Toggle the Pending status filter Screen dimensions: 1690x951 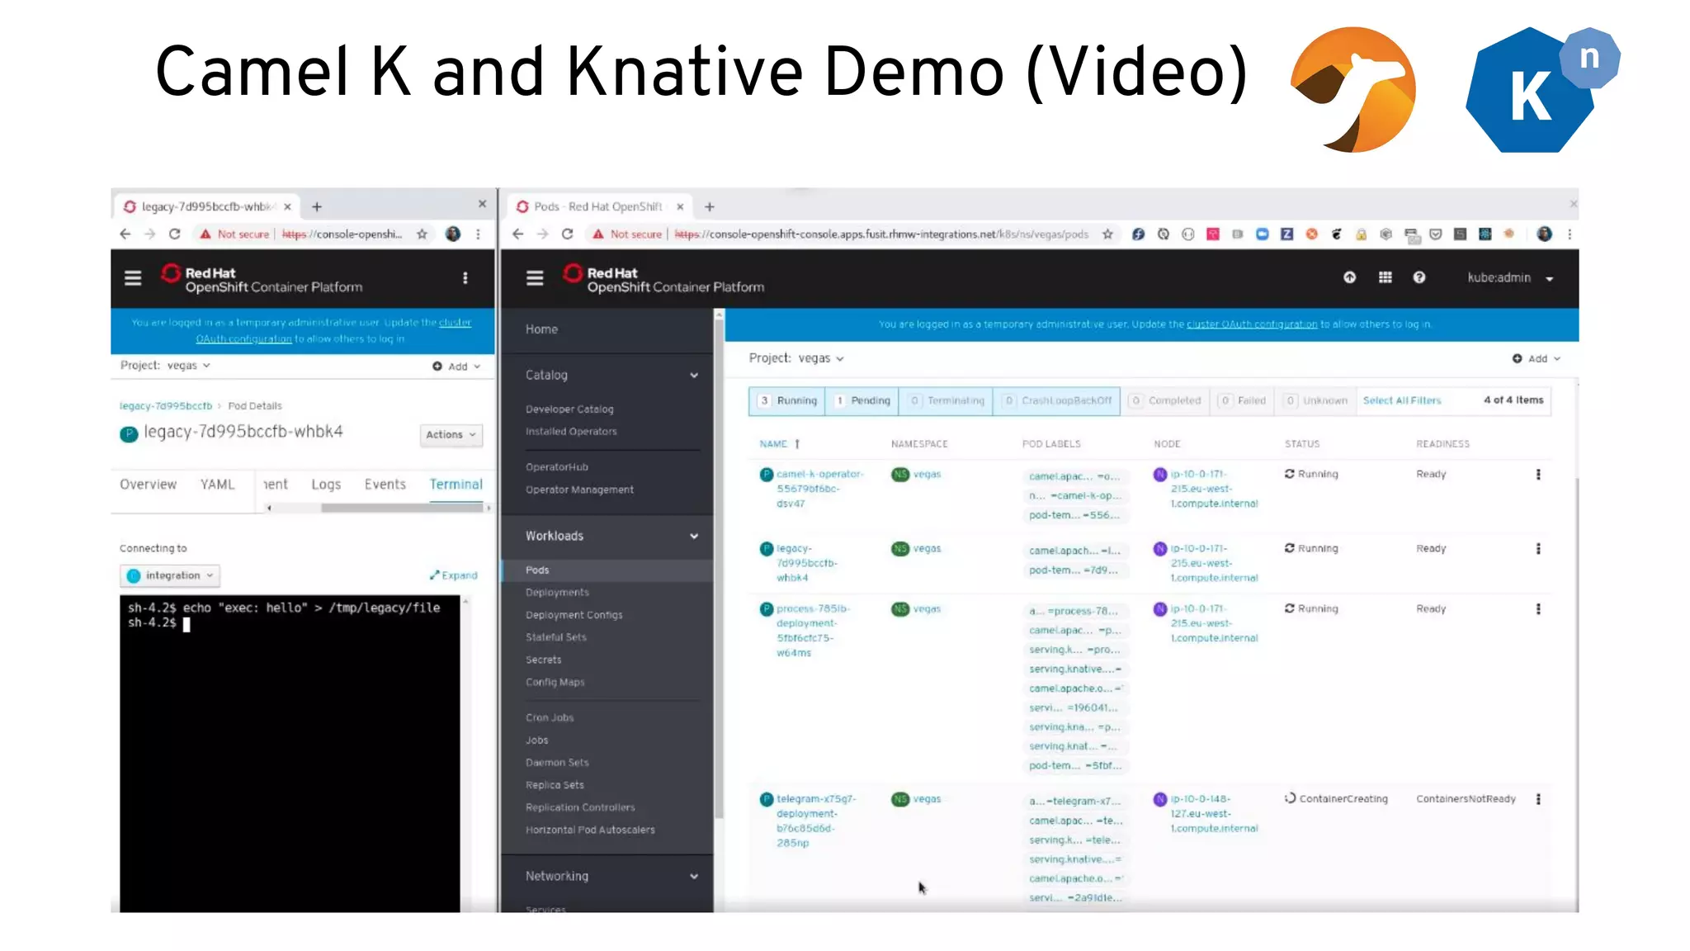pyautogui.click(x=862, y=400)
